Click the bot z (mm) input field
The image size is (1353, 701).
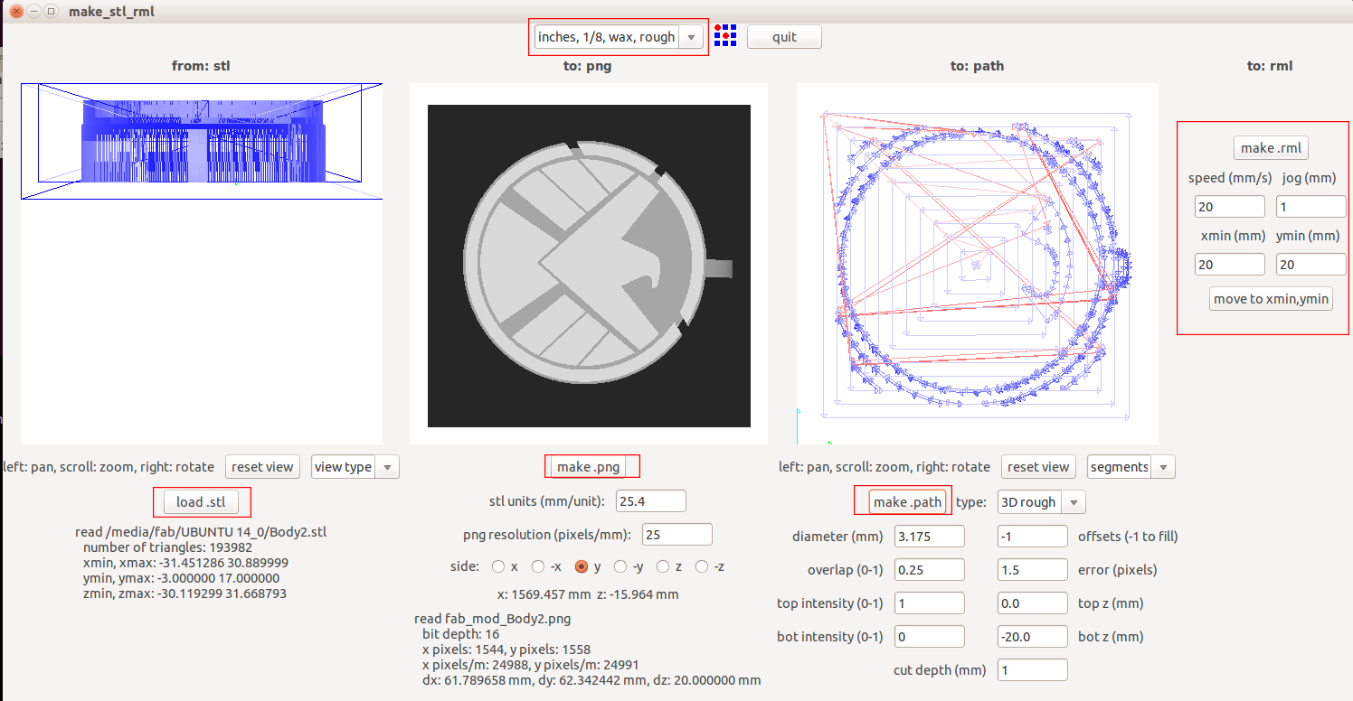pos(1033,637)
